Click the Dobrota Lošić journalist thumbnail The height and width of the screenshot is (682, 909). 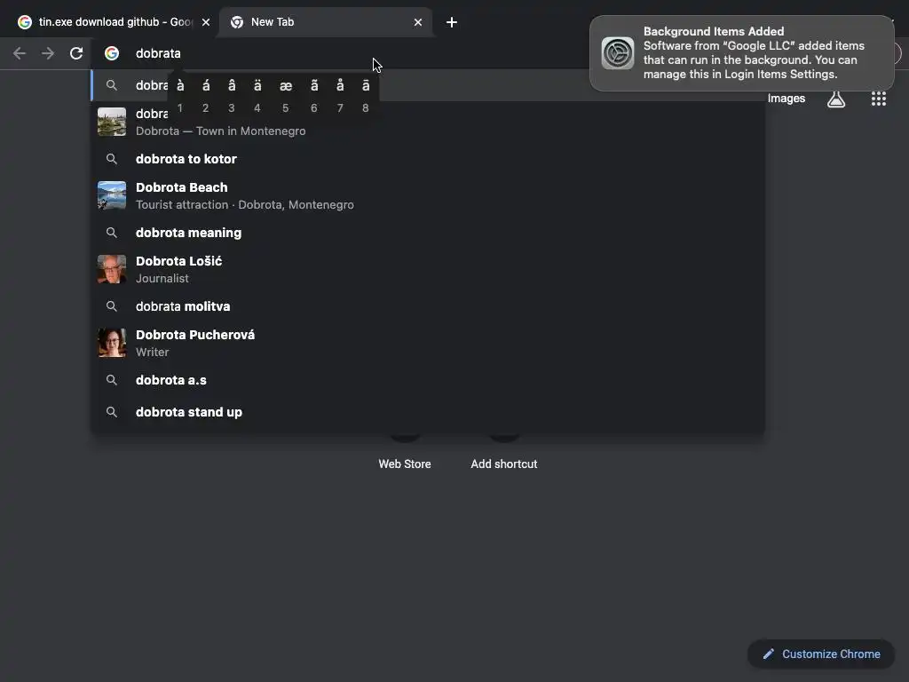[112, 269]
